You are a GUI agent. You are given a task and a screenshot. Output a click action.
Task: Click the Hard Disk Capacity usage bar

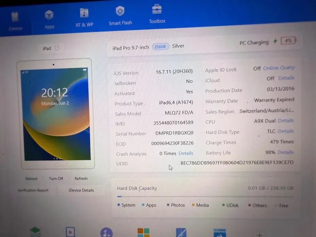coord(205,196)
